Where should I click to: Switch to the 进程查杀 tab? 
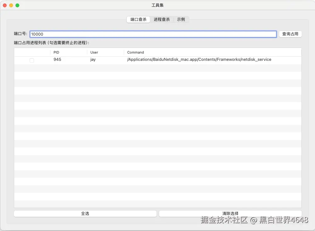click(162, 19)
